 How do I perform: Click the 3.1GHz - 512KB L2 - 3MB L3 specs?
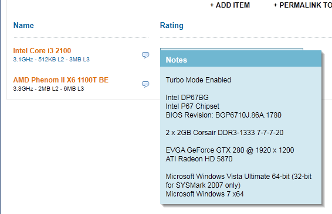pos(51,60)
